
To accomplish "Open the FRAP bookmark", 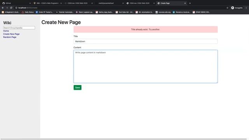I will [202, 12].
